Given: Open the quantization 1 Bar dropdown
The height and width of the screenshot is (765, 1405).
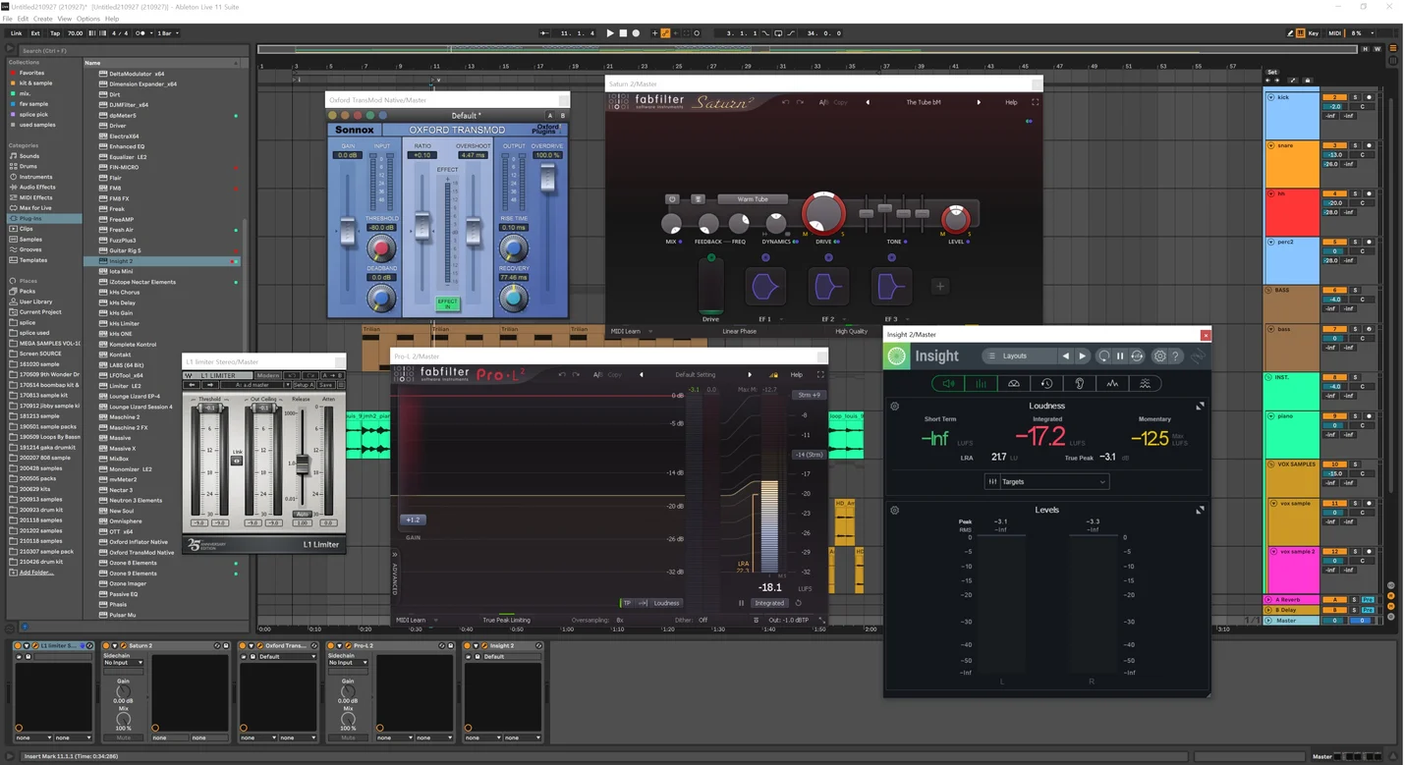Looking at the screenshot, I should [168, 33].
